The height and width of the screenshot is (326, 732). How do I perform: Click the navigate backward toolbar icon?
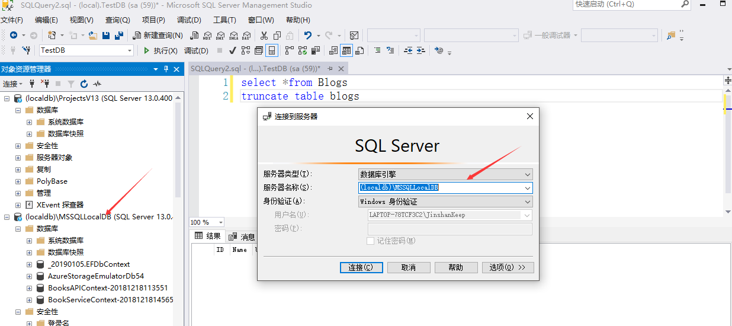[x=14, y=36]
